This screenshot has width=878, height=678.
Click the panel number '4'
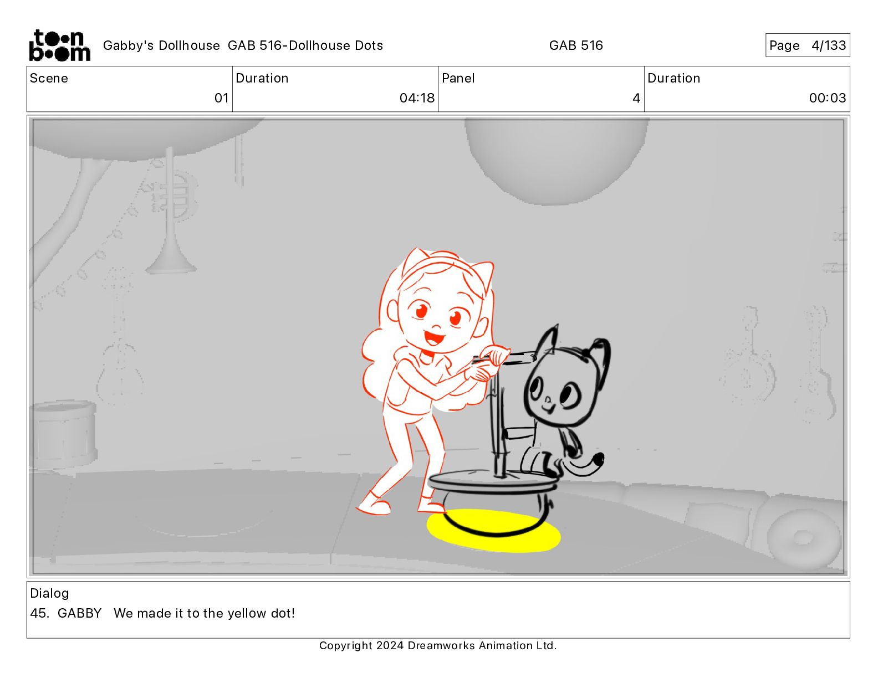[x=636, y=98]
